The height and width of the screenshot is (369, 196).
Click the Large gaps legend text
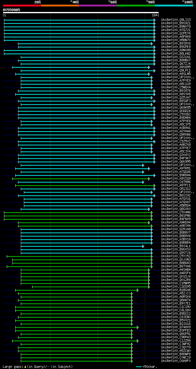pos(38,367)
